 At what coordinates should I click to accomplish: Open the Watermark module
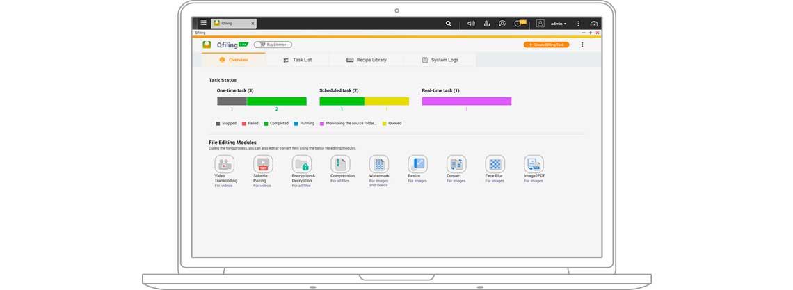click(x=379, y=165)
